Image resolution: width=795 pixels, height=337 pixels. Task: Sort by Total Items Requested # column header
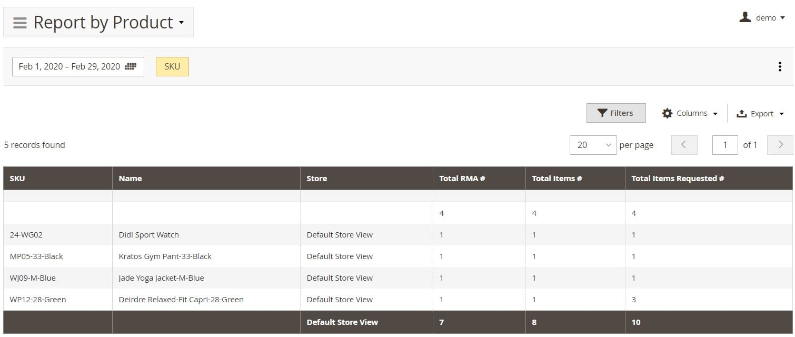(x=709, y=179)
